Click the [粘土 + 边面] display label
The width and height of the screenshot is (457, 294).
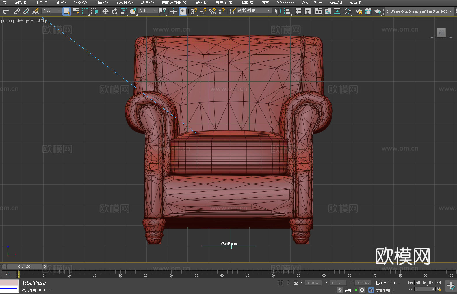tap(36, 21)
